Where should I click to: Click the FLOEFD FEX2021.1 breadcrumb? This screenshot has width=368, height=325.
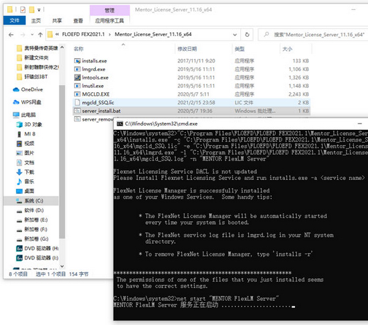tap(83, 34)
